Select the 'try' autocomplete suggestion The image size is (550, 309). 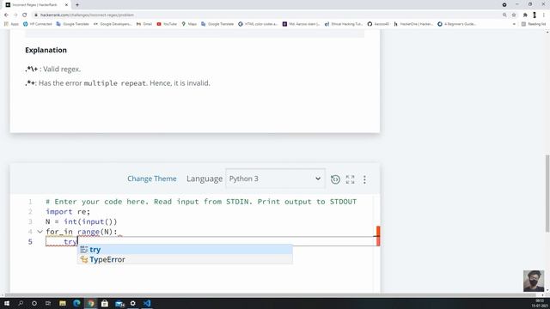click(185, 250)
